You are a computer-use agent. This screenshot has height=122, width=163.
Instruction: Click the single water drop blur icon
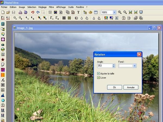[81, 18]
